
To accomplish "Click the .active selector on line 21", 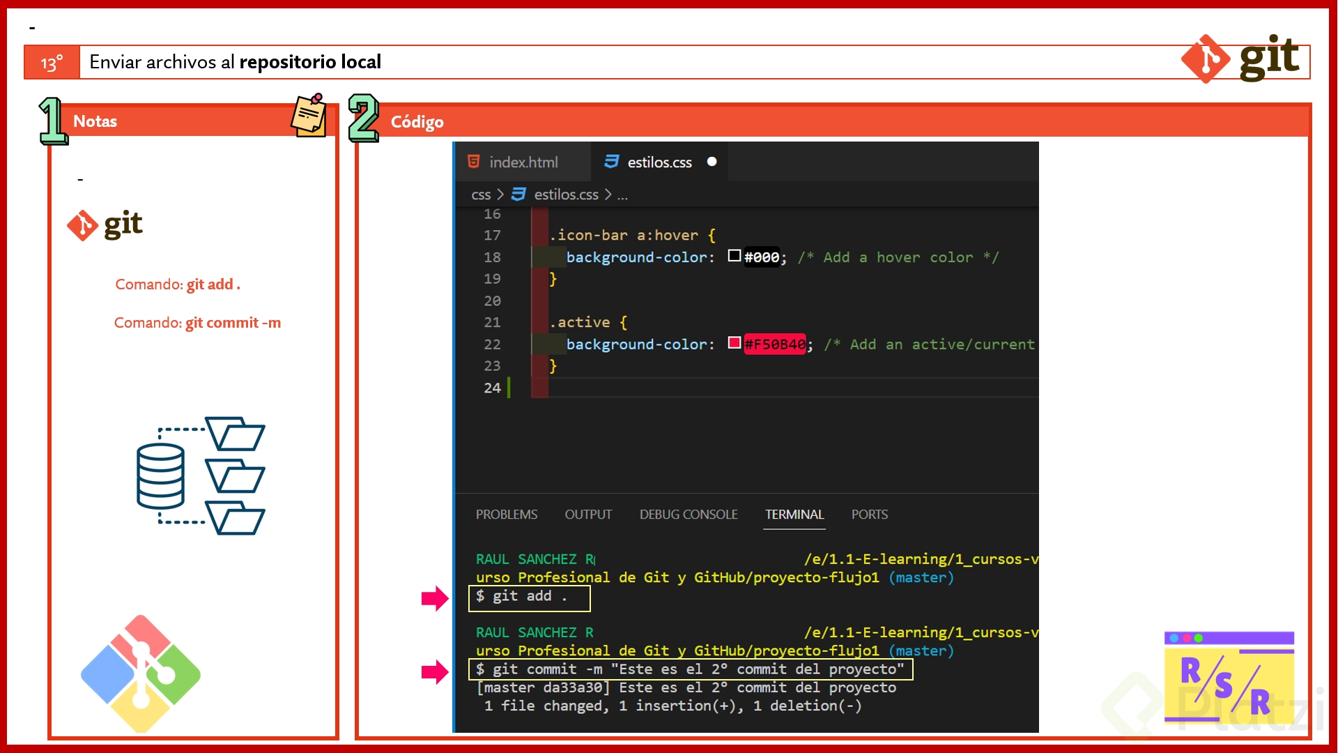I will click(579, 322).
